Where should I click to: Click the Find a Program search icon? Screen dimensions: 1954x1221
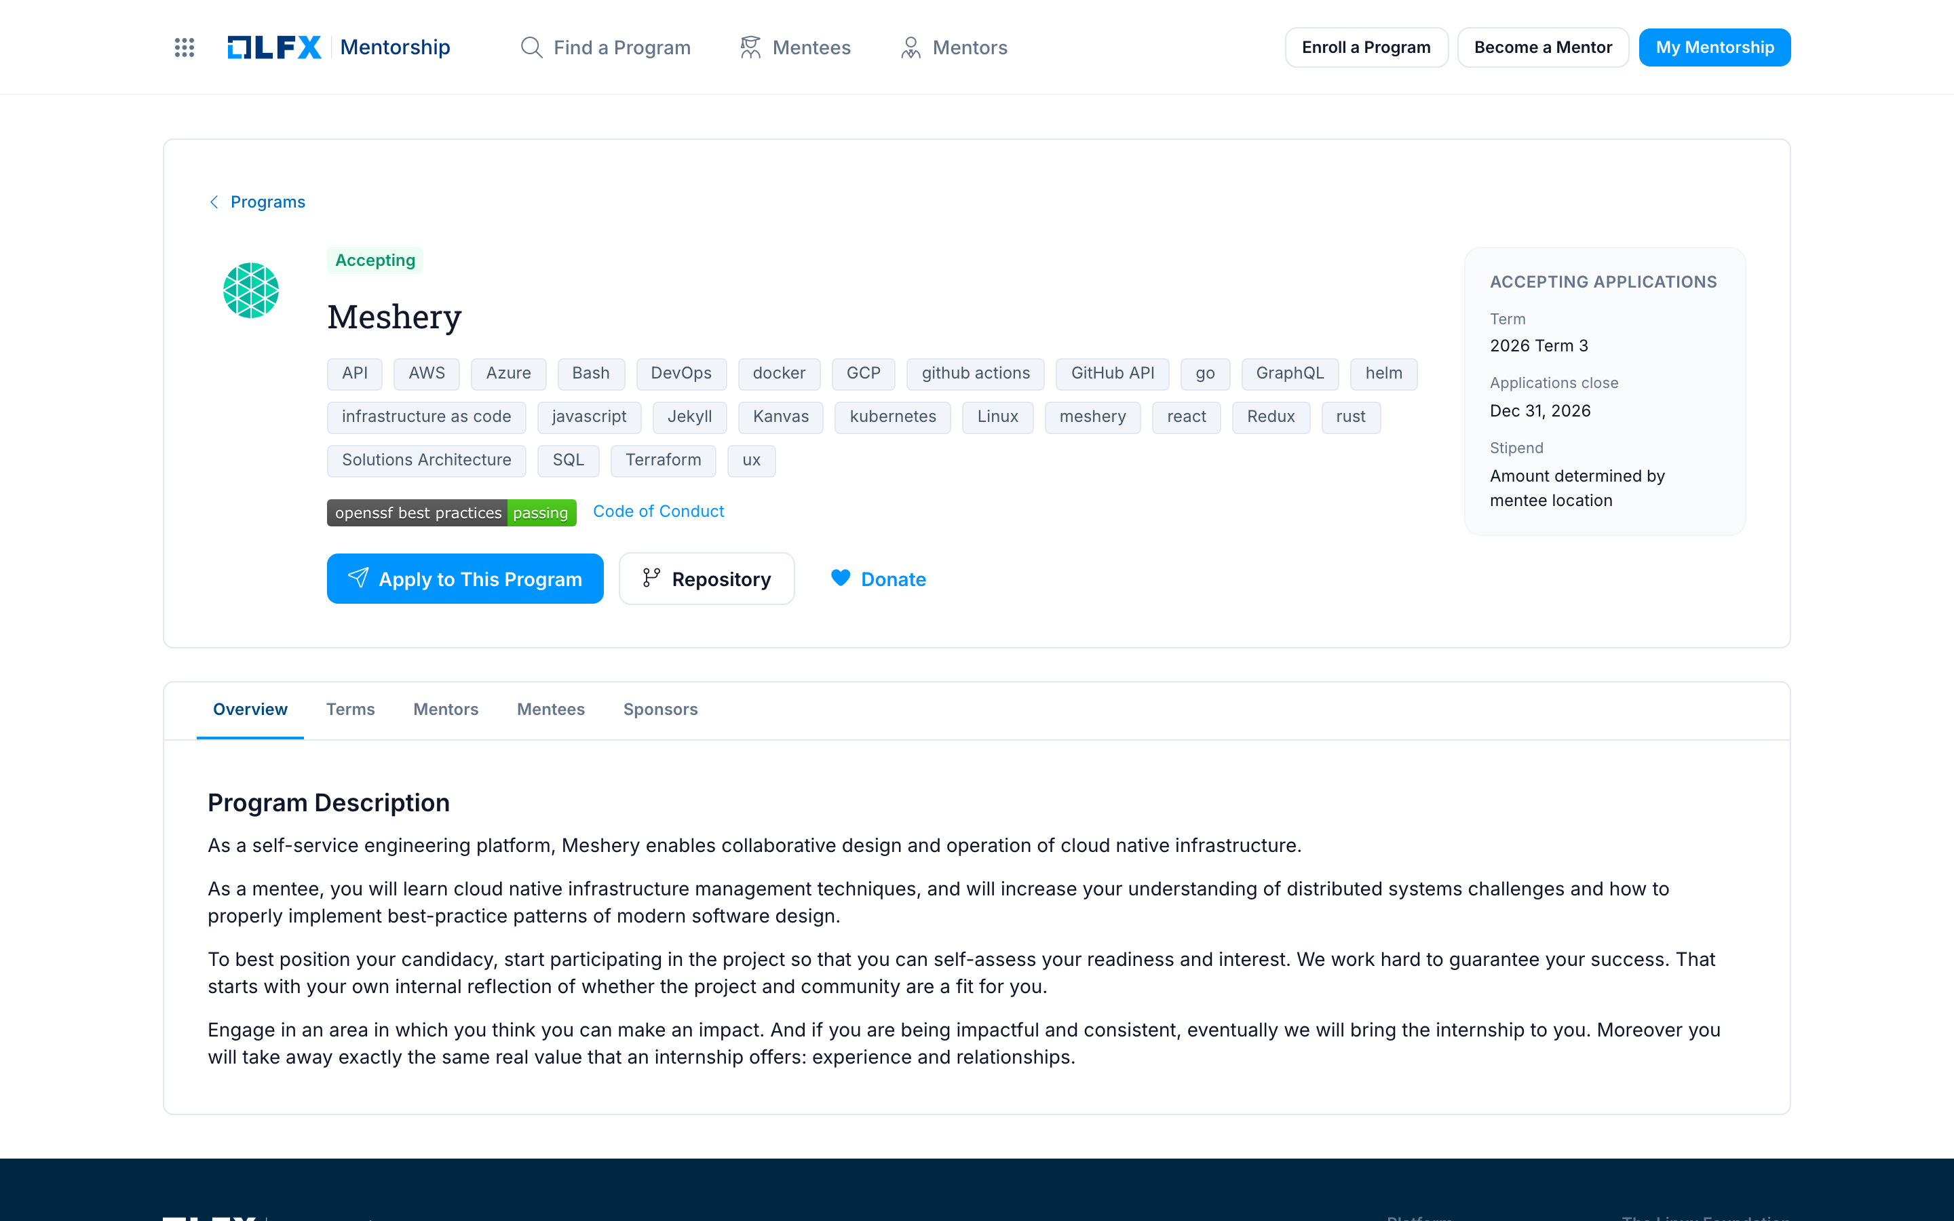(x=531, y=47)
